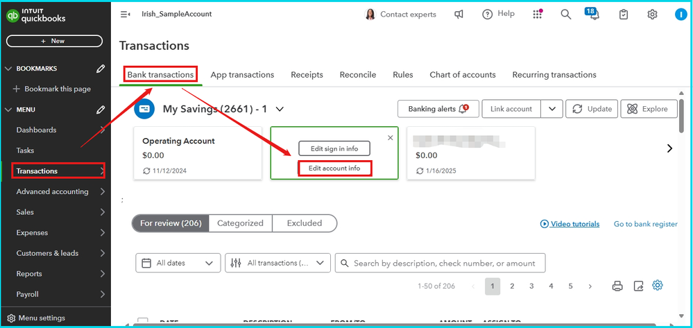Open Menu settings in sidebar
Image resolution: width=693 pixels, height=328 pixels.
(x=36, y=318)
